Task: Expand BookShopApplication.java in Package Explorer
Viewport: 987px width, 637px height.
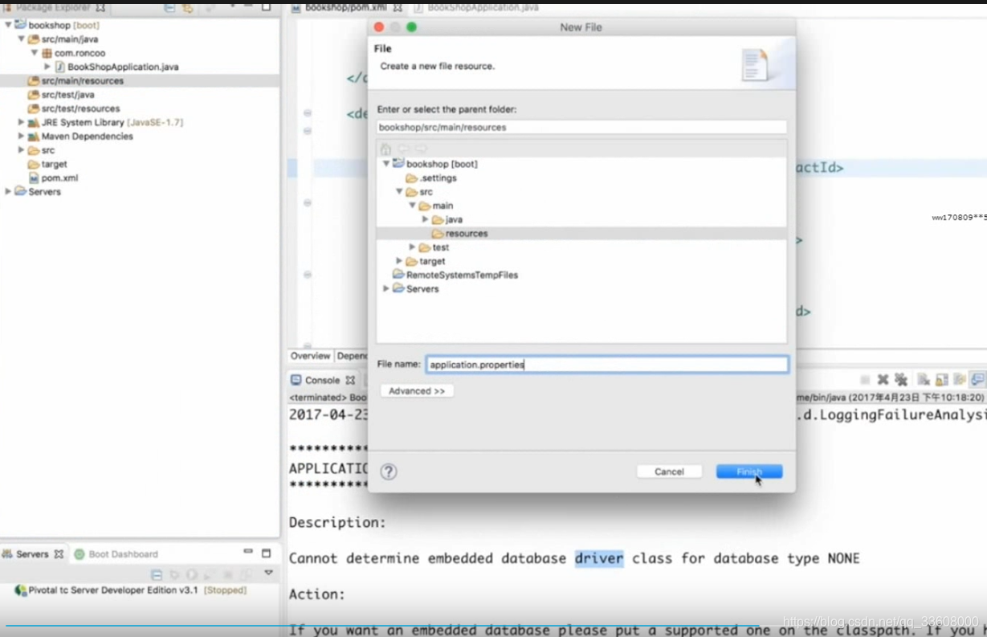Action: click(47, 67)
